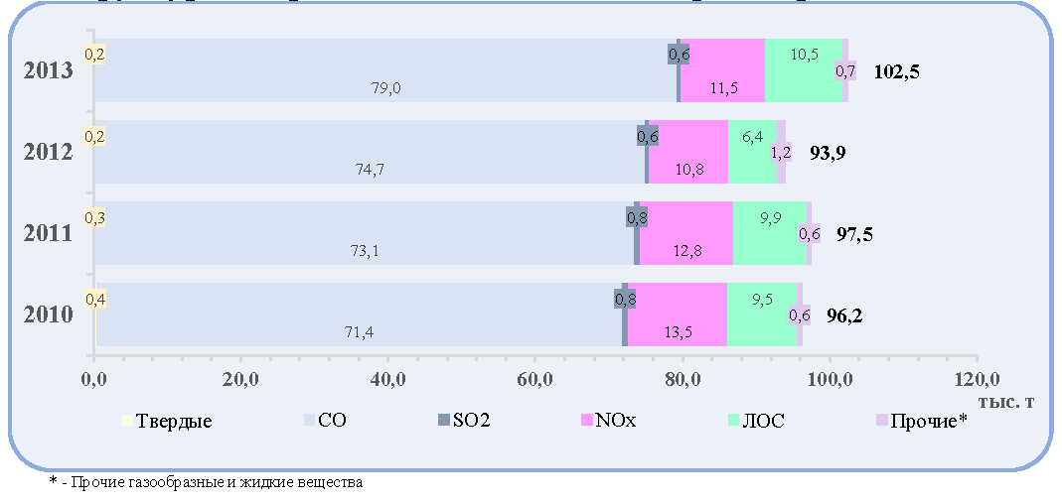Click the SO2 legend color marker
This screenshot has width=1062, height=504.
click(x=444, y=420)
